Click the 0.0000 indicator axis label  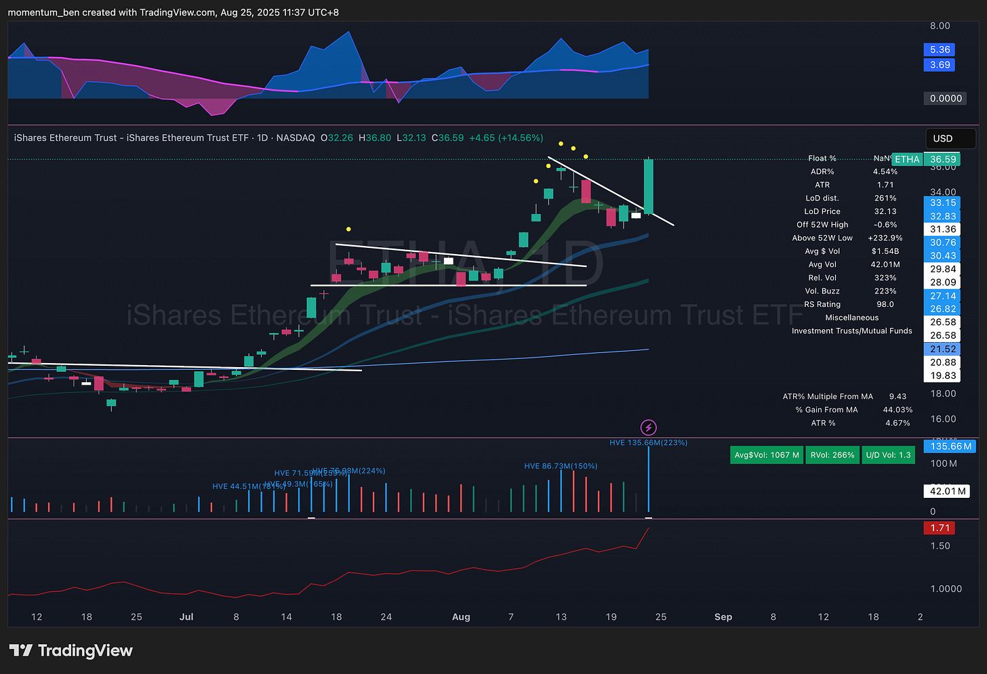click(946, 98)
